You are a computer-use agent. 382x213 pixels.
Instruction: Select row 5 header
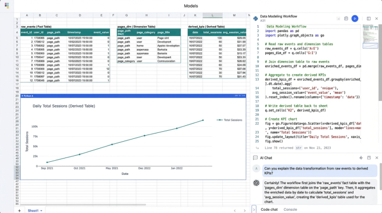pyautogui.click(x=17, y=38)
